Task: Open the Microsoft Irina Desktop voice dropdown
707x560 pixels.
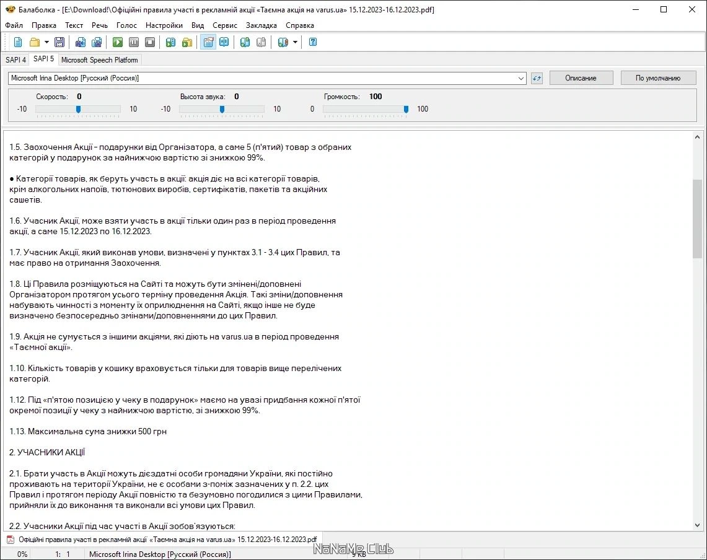Action: [x=520, y=79]
